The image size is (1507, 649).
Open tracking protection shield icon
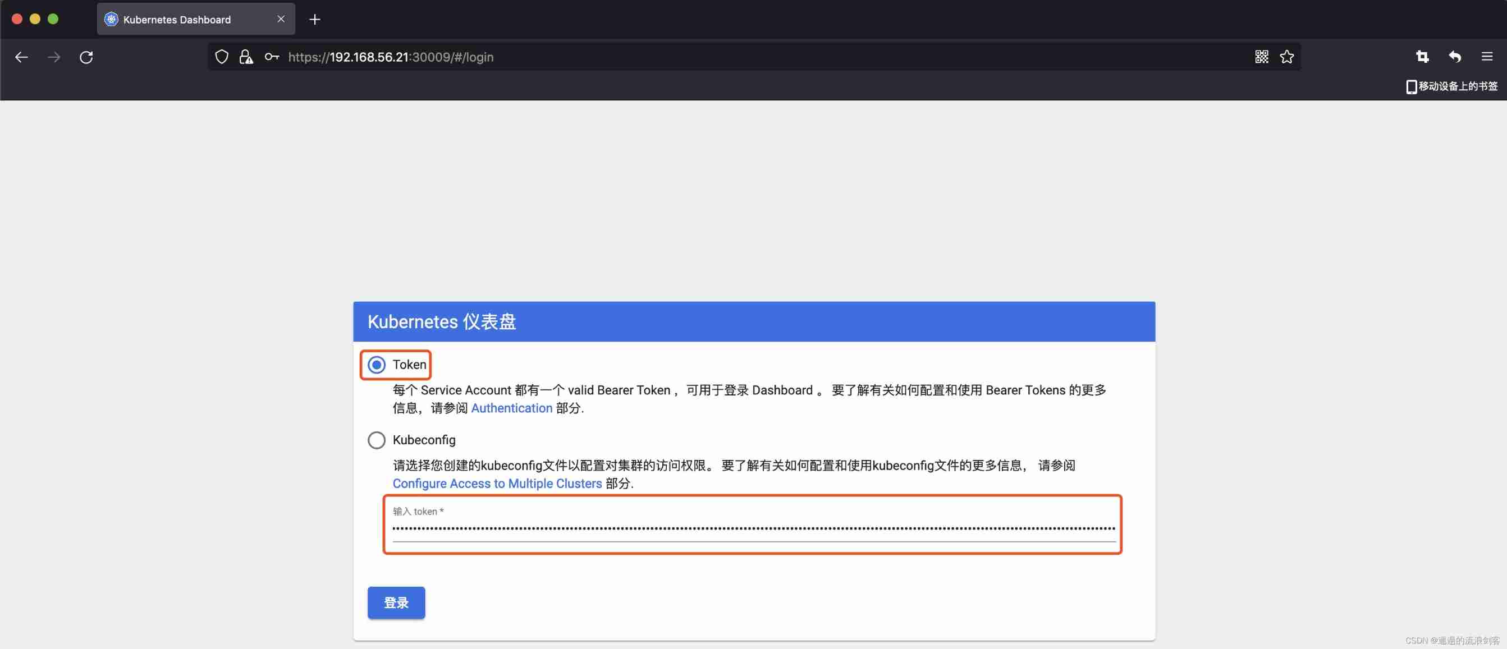click(222, 57)
